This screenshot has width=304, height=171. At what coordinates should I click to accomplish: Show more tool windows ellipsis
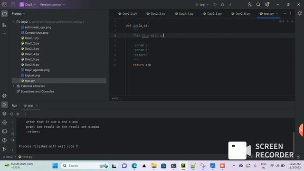tap(4, 34)
